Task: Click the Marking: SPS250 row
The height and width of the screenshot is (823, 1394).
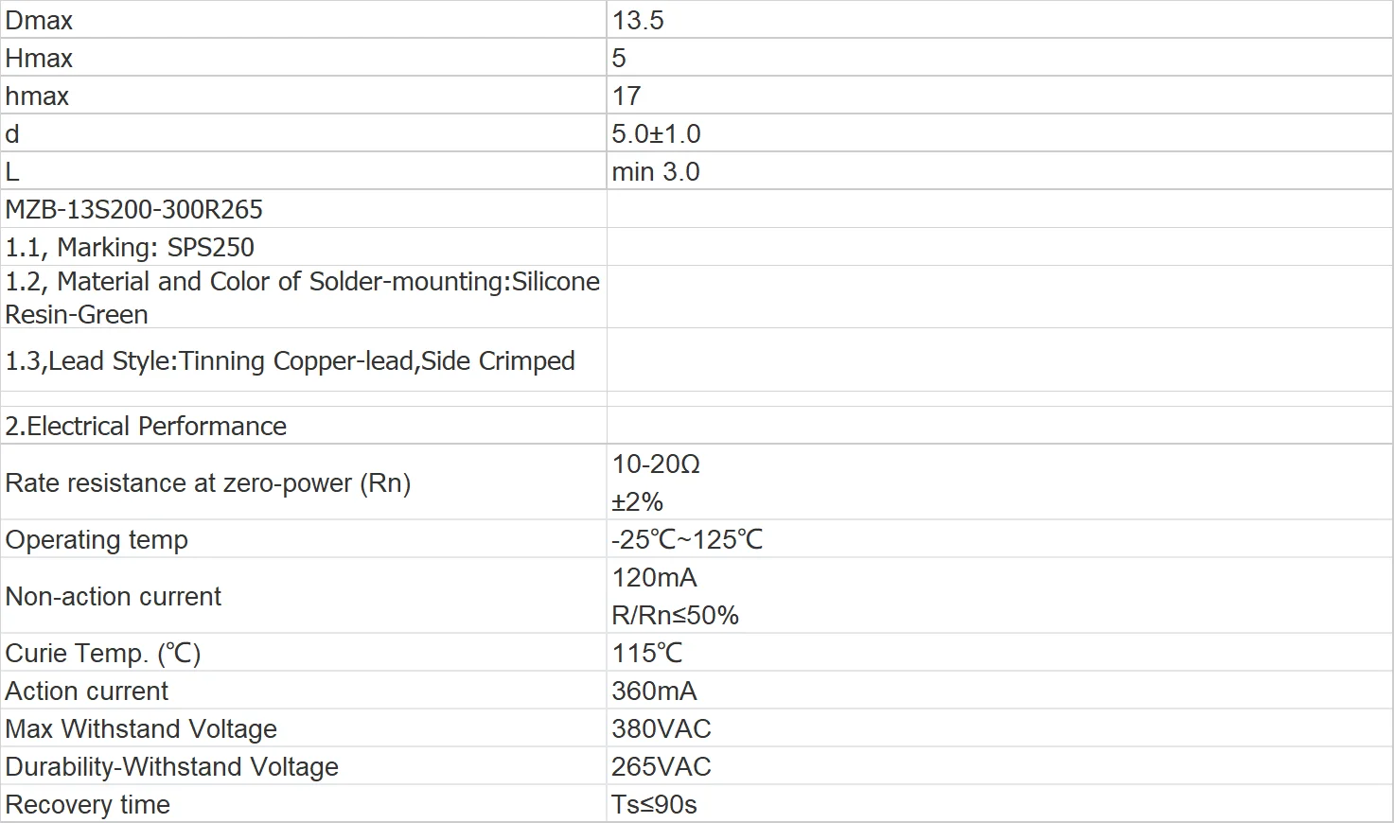Action: (x=130, y=247)
